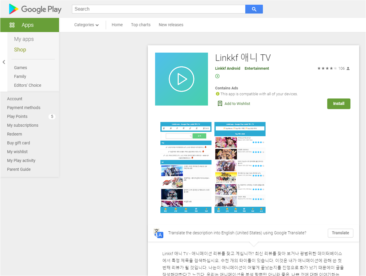Viewport: 366px width, 276px height.
Task: Click the Linkkf app play icon
Action: coord(182,79)
